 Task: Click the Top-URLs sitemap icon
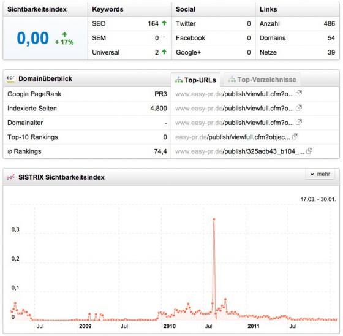tap(178, 80)
